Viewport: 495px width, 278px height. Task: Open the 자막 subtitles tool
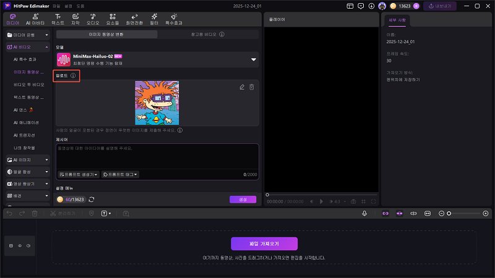[x=75, y=19]
